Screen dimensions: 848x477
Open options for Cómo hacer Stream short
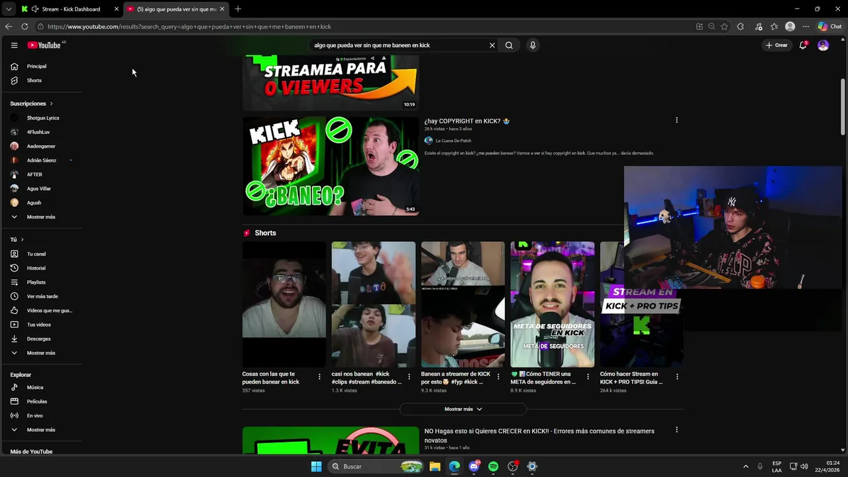coord(677,376)
